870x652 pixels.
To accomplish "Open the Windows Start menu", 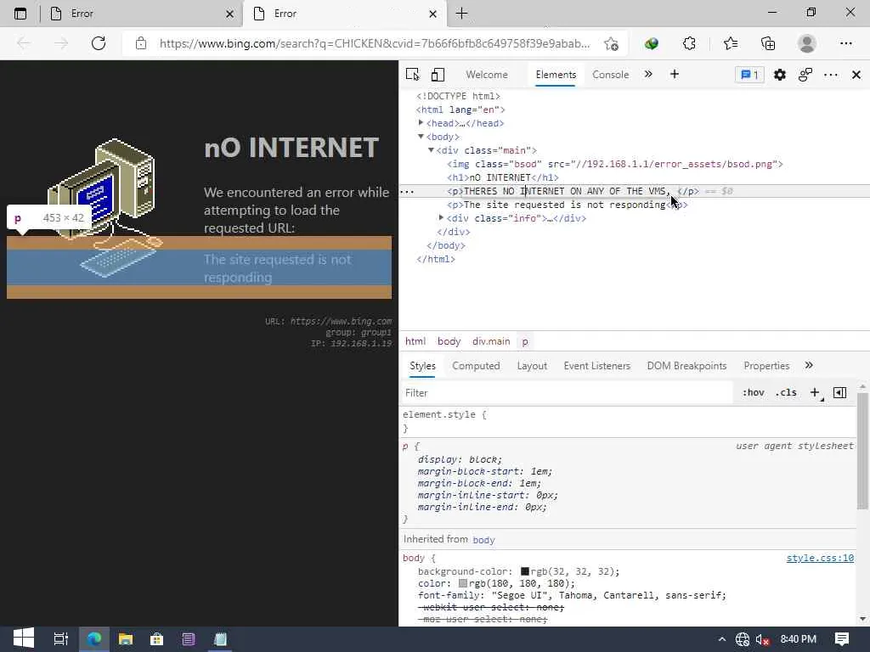I will coord(23,639).
